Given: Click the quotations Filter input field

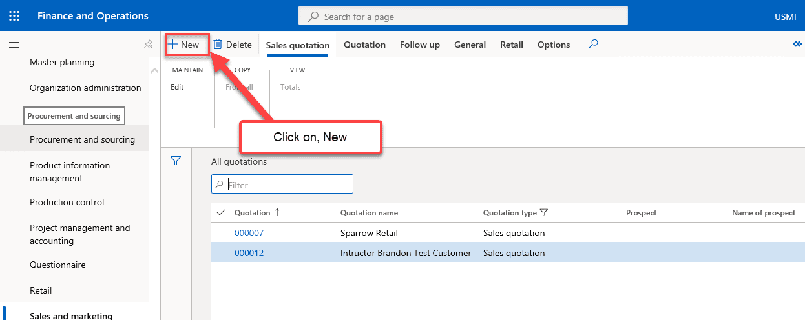Looking at the screenshot, I should 282,185.
